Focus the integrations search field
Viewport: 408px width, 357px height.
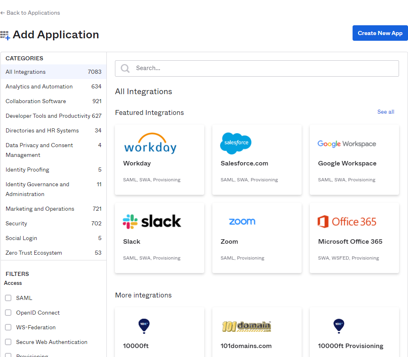tap(257, 68)
